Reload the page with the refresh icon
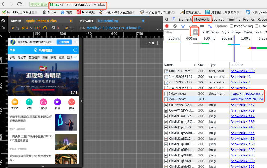This screenshot has height=168, width=267. pyautogui.click(x=20, y=4)
